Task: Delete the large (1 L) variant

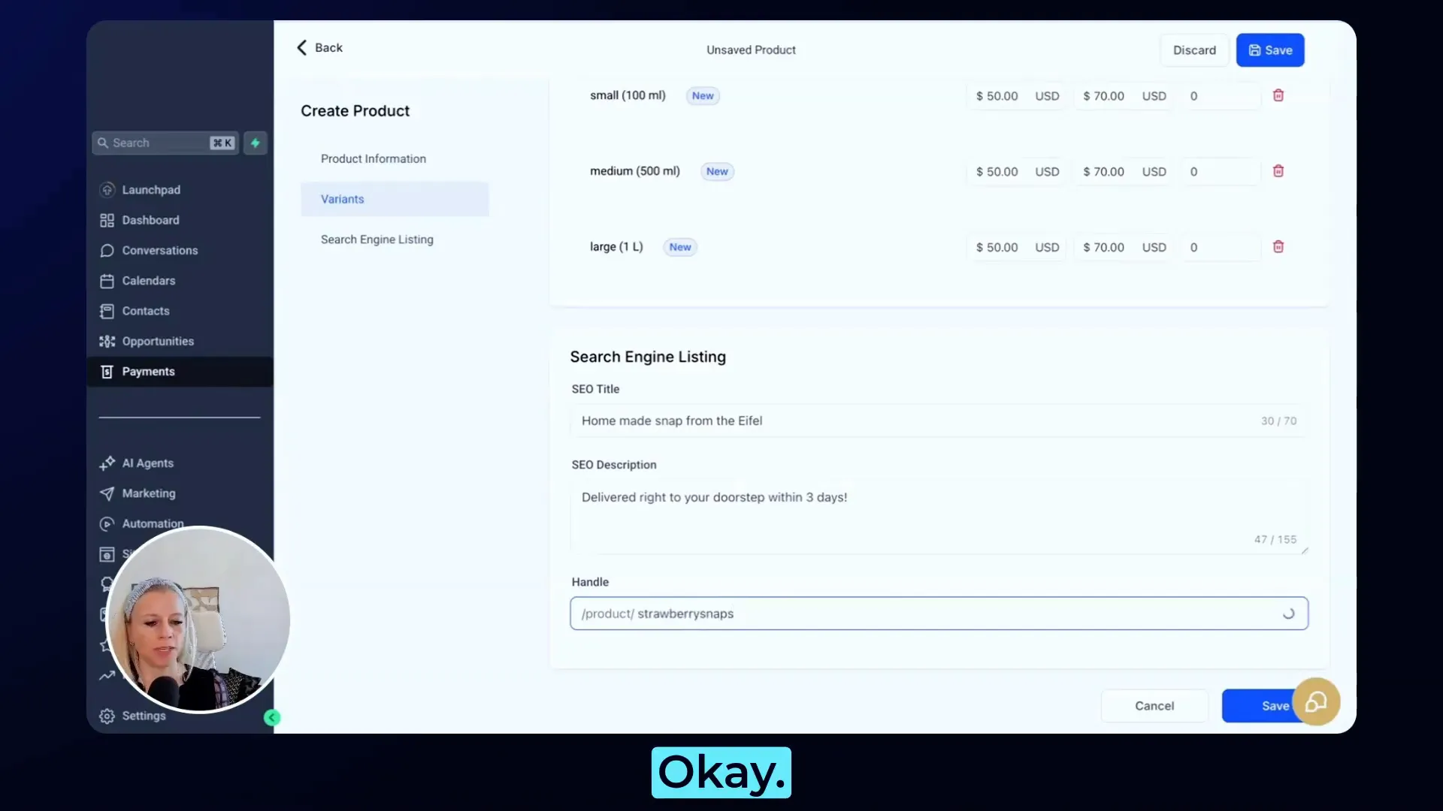Action: 1278,247
